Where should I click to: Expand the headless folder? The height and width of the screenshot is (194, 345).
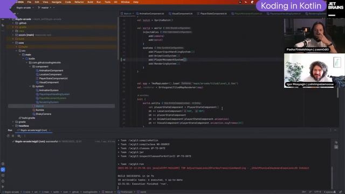[x=13, y=126]
